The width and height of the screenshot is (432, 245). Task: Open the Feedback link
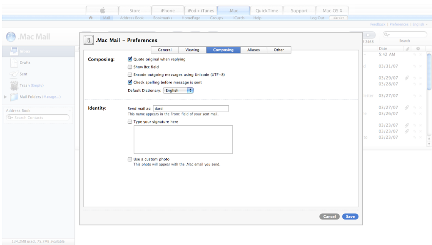point(378,24)
